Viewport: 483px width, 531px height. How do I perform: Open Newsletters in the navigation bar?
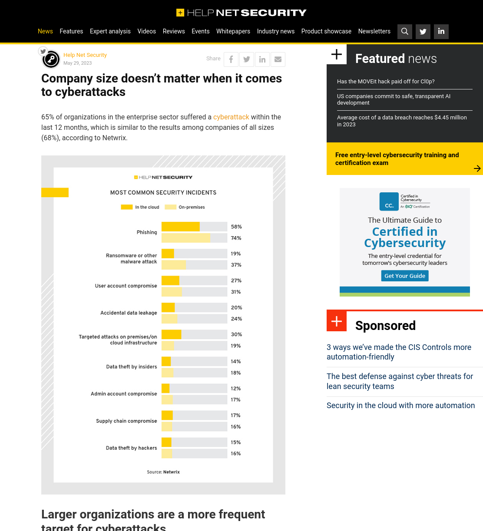[x=374, y=31]
